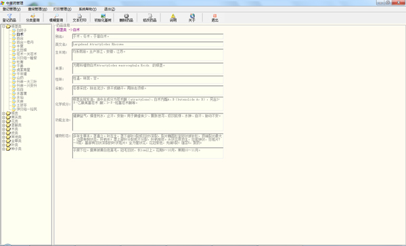
Task: Click into the 化学成分 text box
Action: click(148, 103)
